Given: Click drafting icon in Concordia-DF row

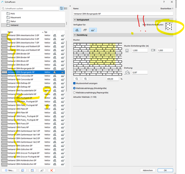Looking at the screenshot, I should pyautogui.click(x=55, y=76).
